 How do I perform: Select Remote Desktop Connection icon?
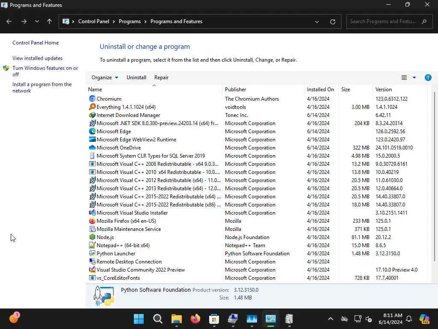tap(92, 261)
